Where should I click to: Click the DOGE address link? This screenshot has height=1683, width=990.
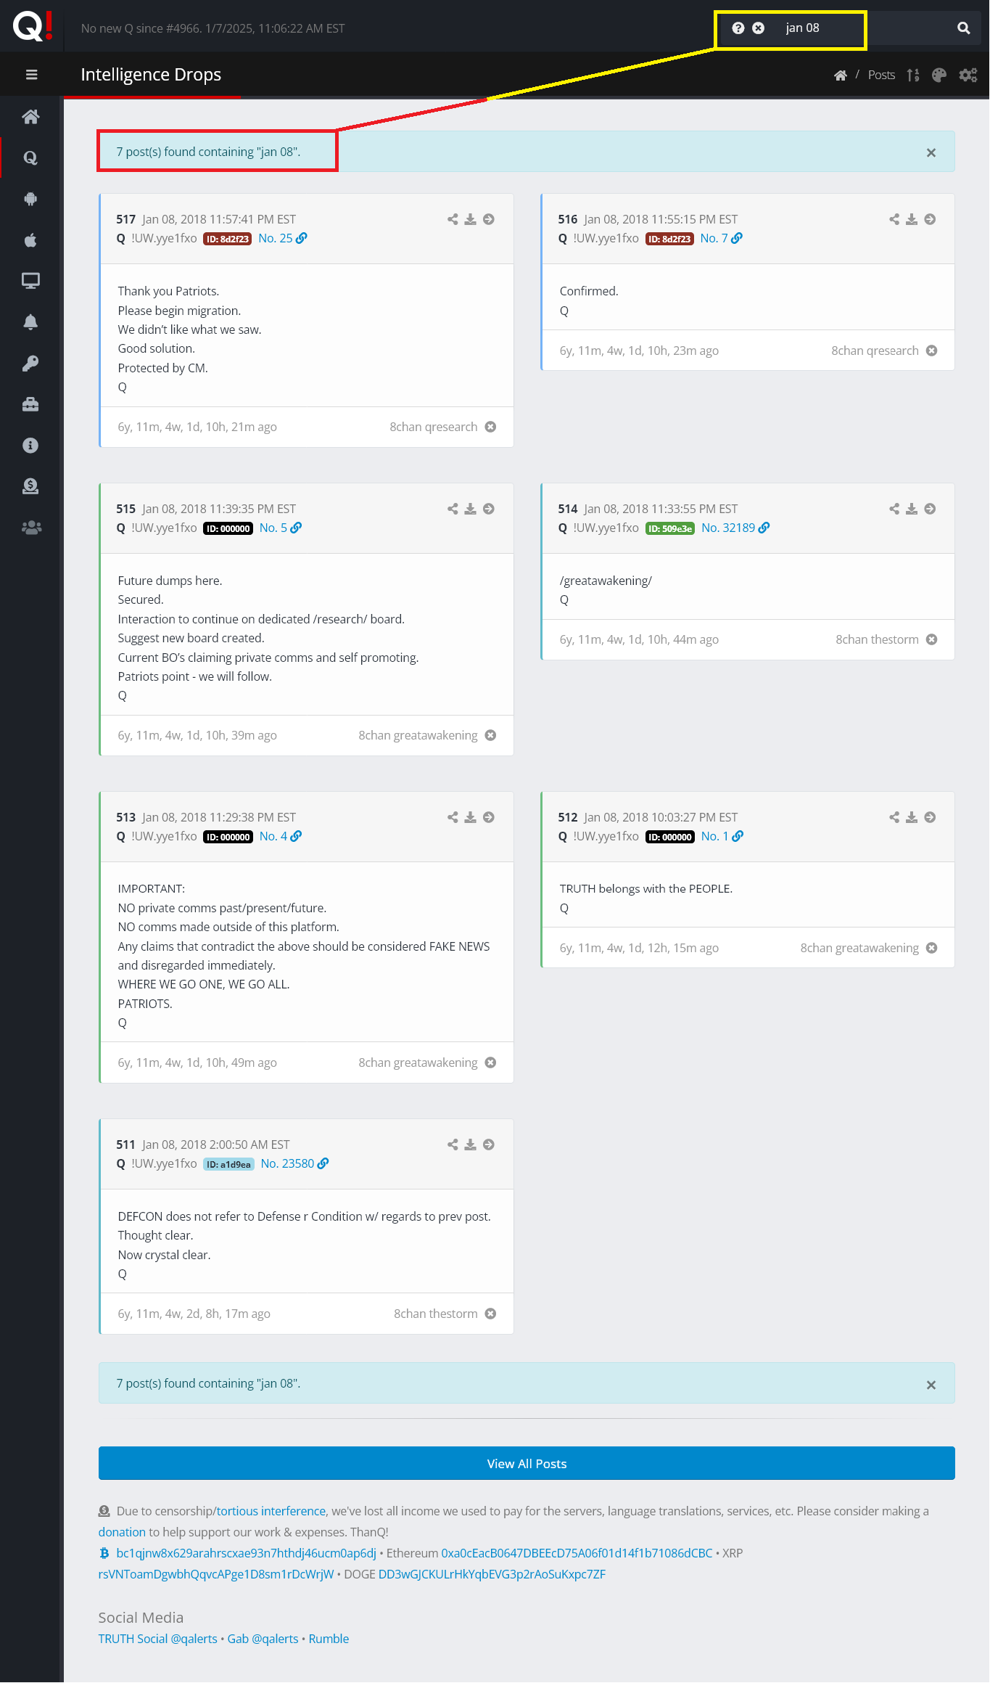492,1574
